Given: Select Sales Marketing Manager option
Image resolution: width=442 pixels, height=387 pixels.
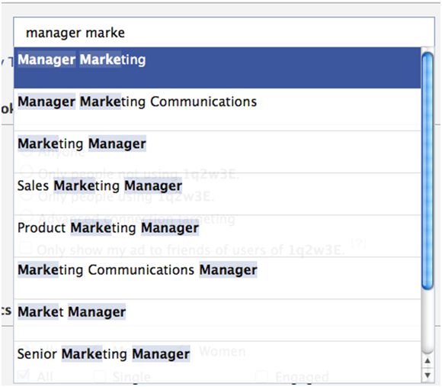Looking at the screenshot, I should point(217,194).
